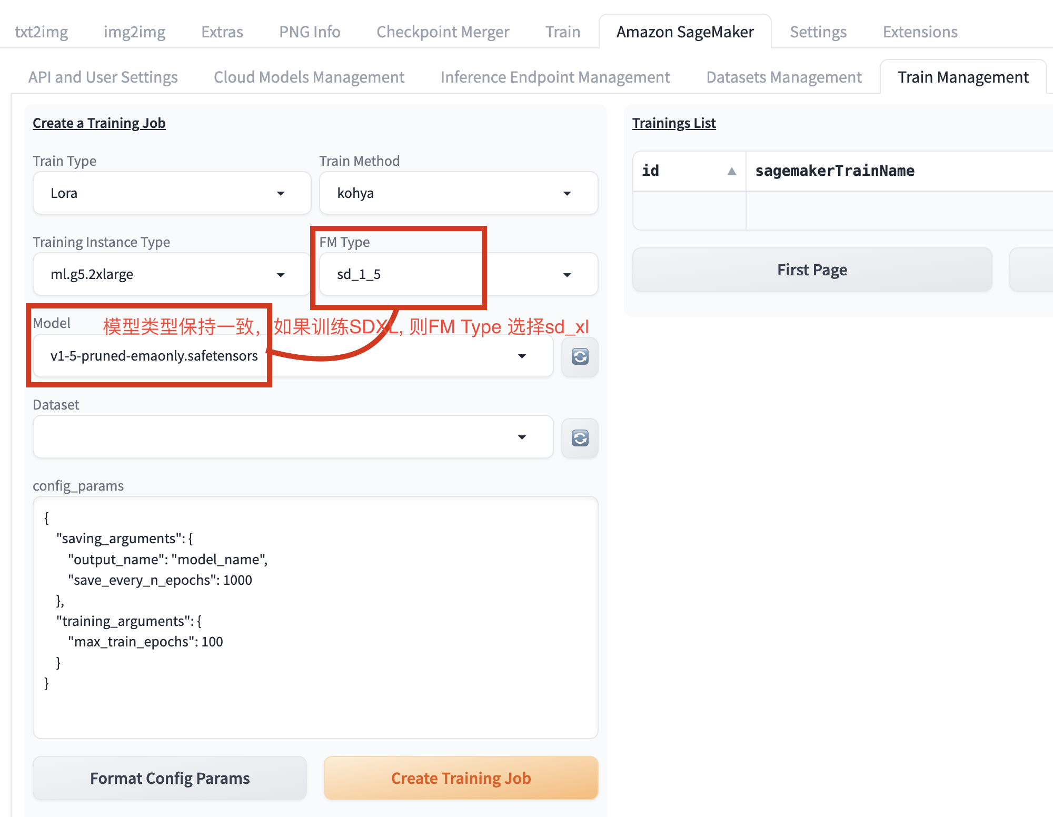Screen dimensions: 1053x817
Task: Click Create Training Job button
Action: [x=461, y=778]
